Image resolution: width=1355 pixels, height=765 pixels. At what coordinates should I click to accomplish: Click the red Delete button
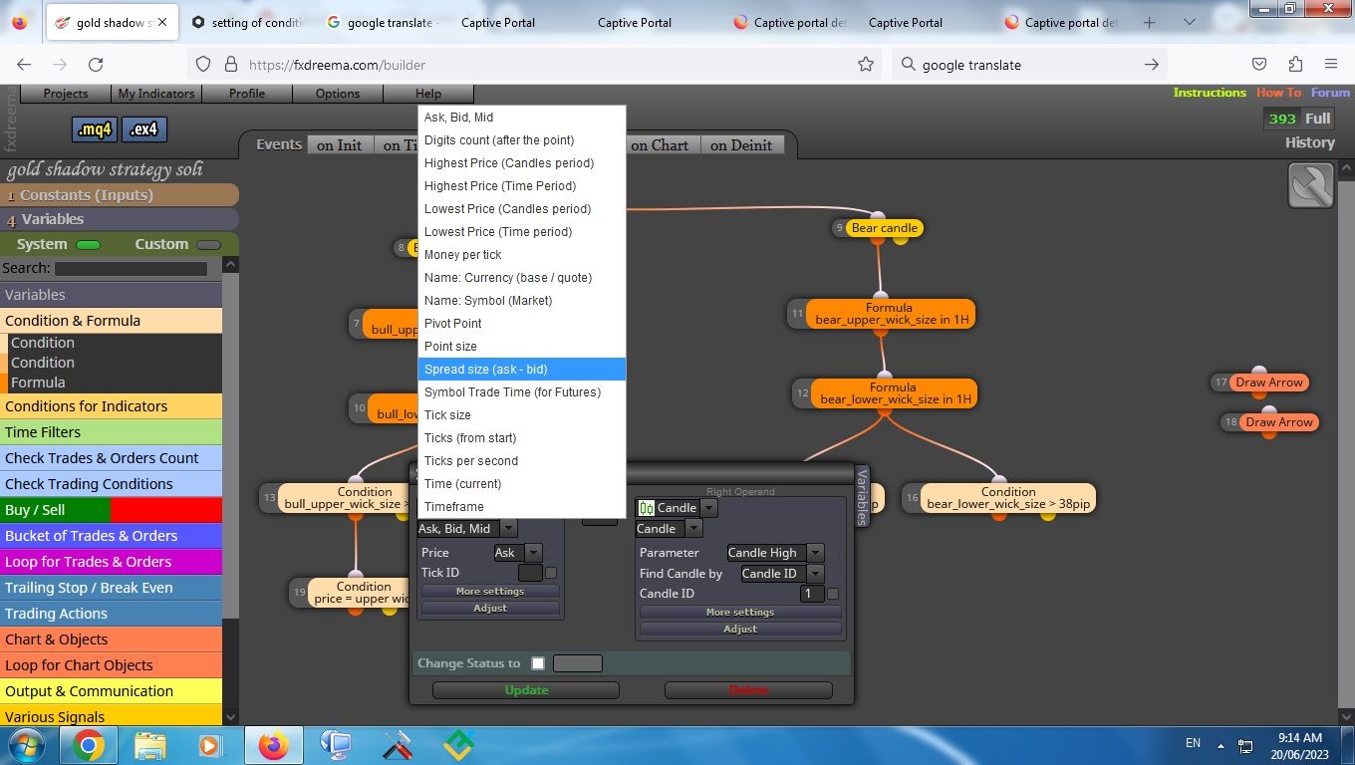[x=748, y=690]
